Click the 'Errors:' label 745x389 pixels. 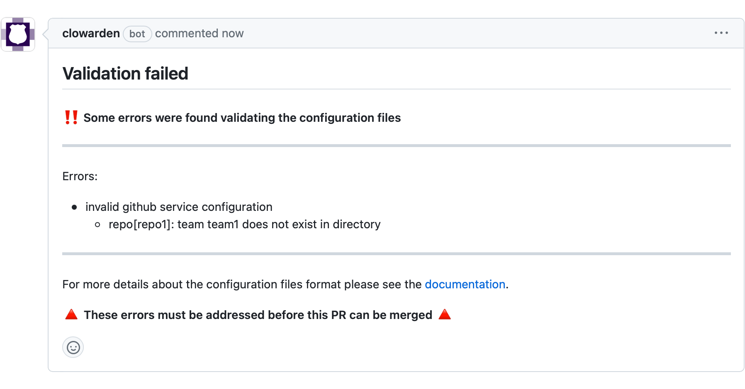[x=80, y=176]
